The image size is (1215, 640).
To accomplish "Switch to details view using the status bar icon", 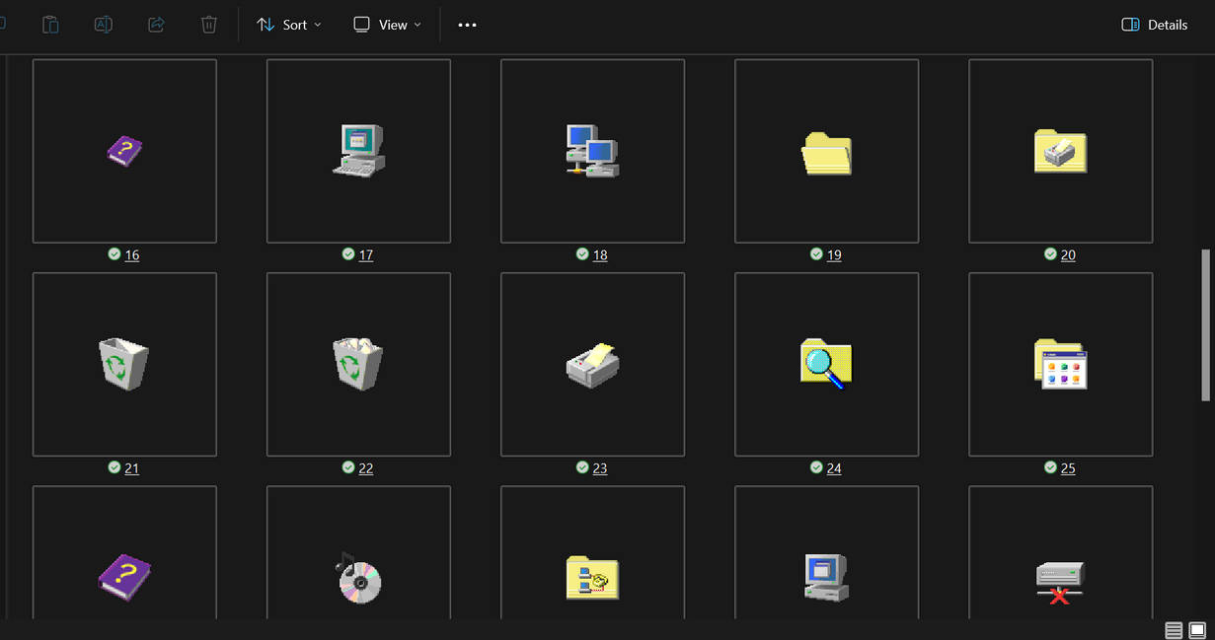I will (1174, 629).
